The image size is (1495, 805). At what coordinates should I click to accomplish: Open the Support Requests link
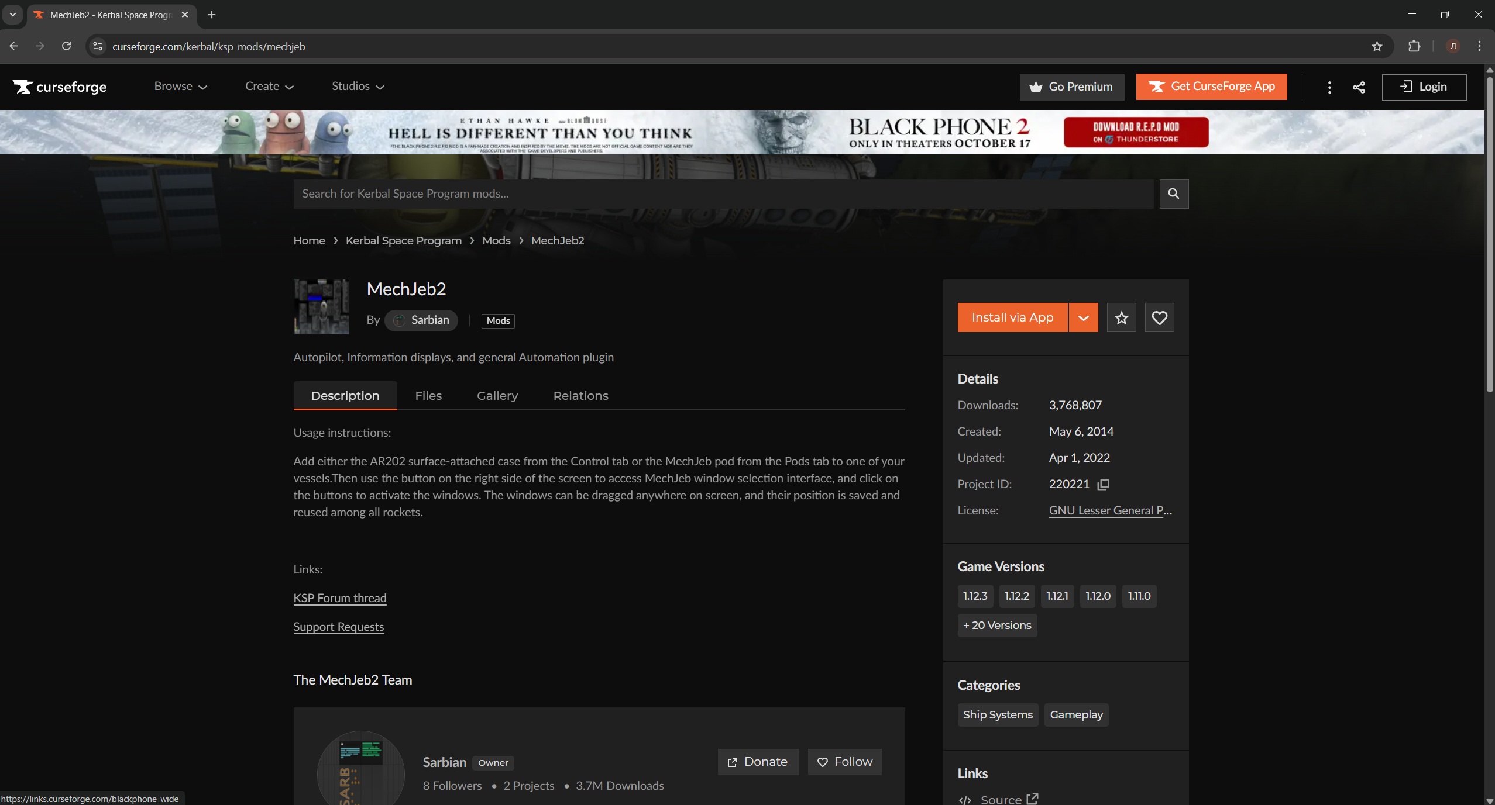(x=339, y=627)
